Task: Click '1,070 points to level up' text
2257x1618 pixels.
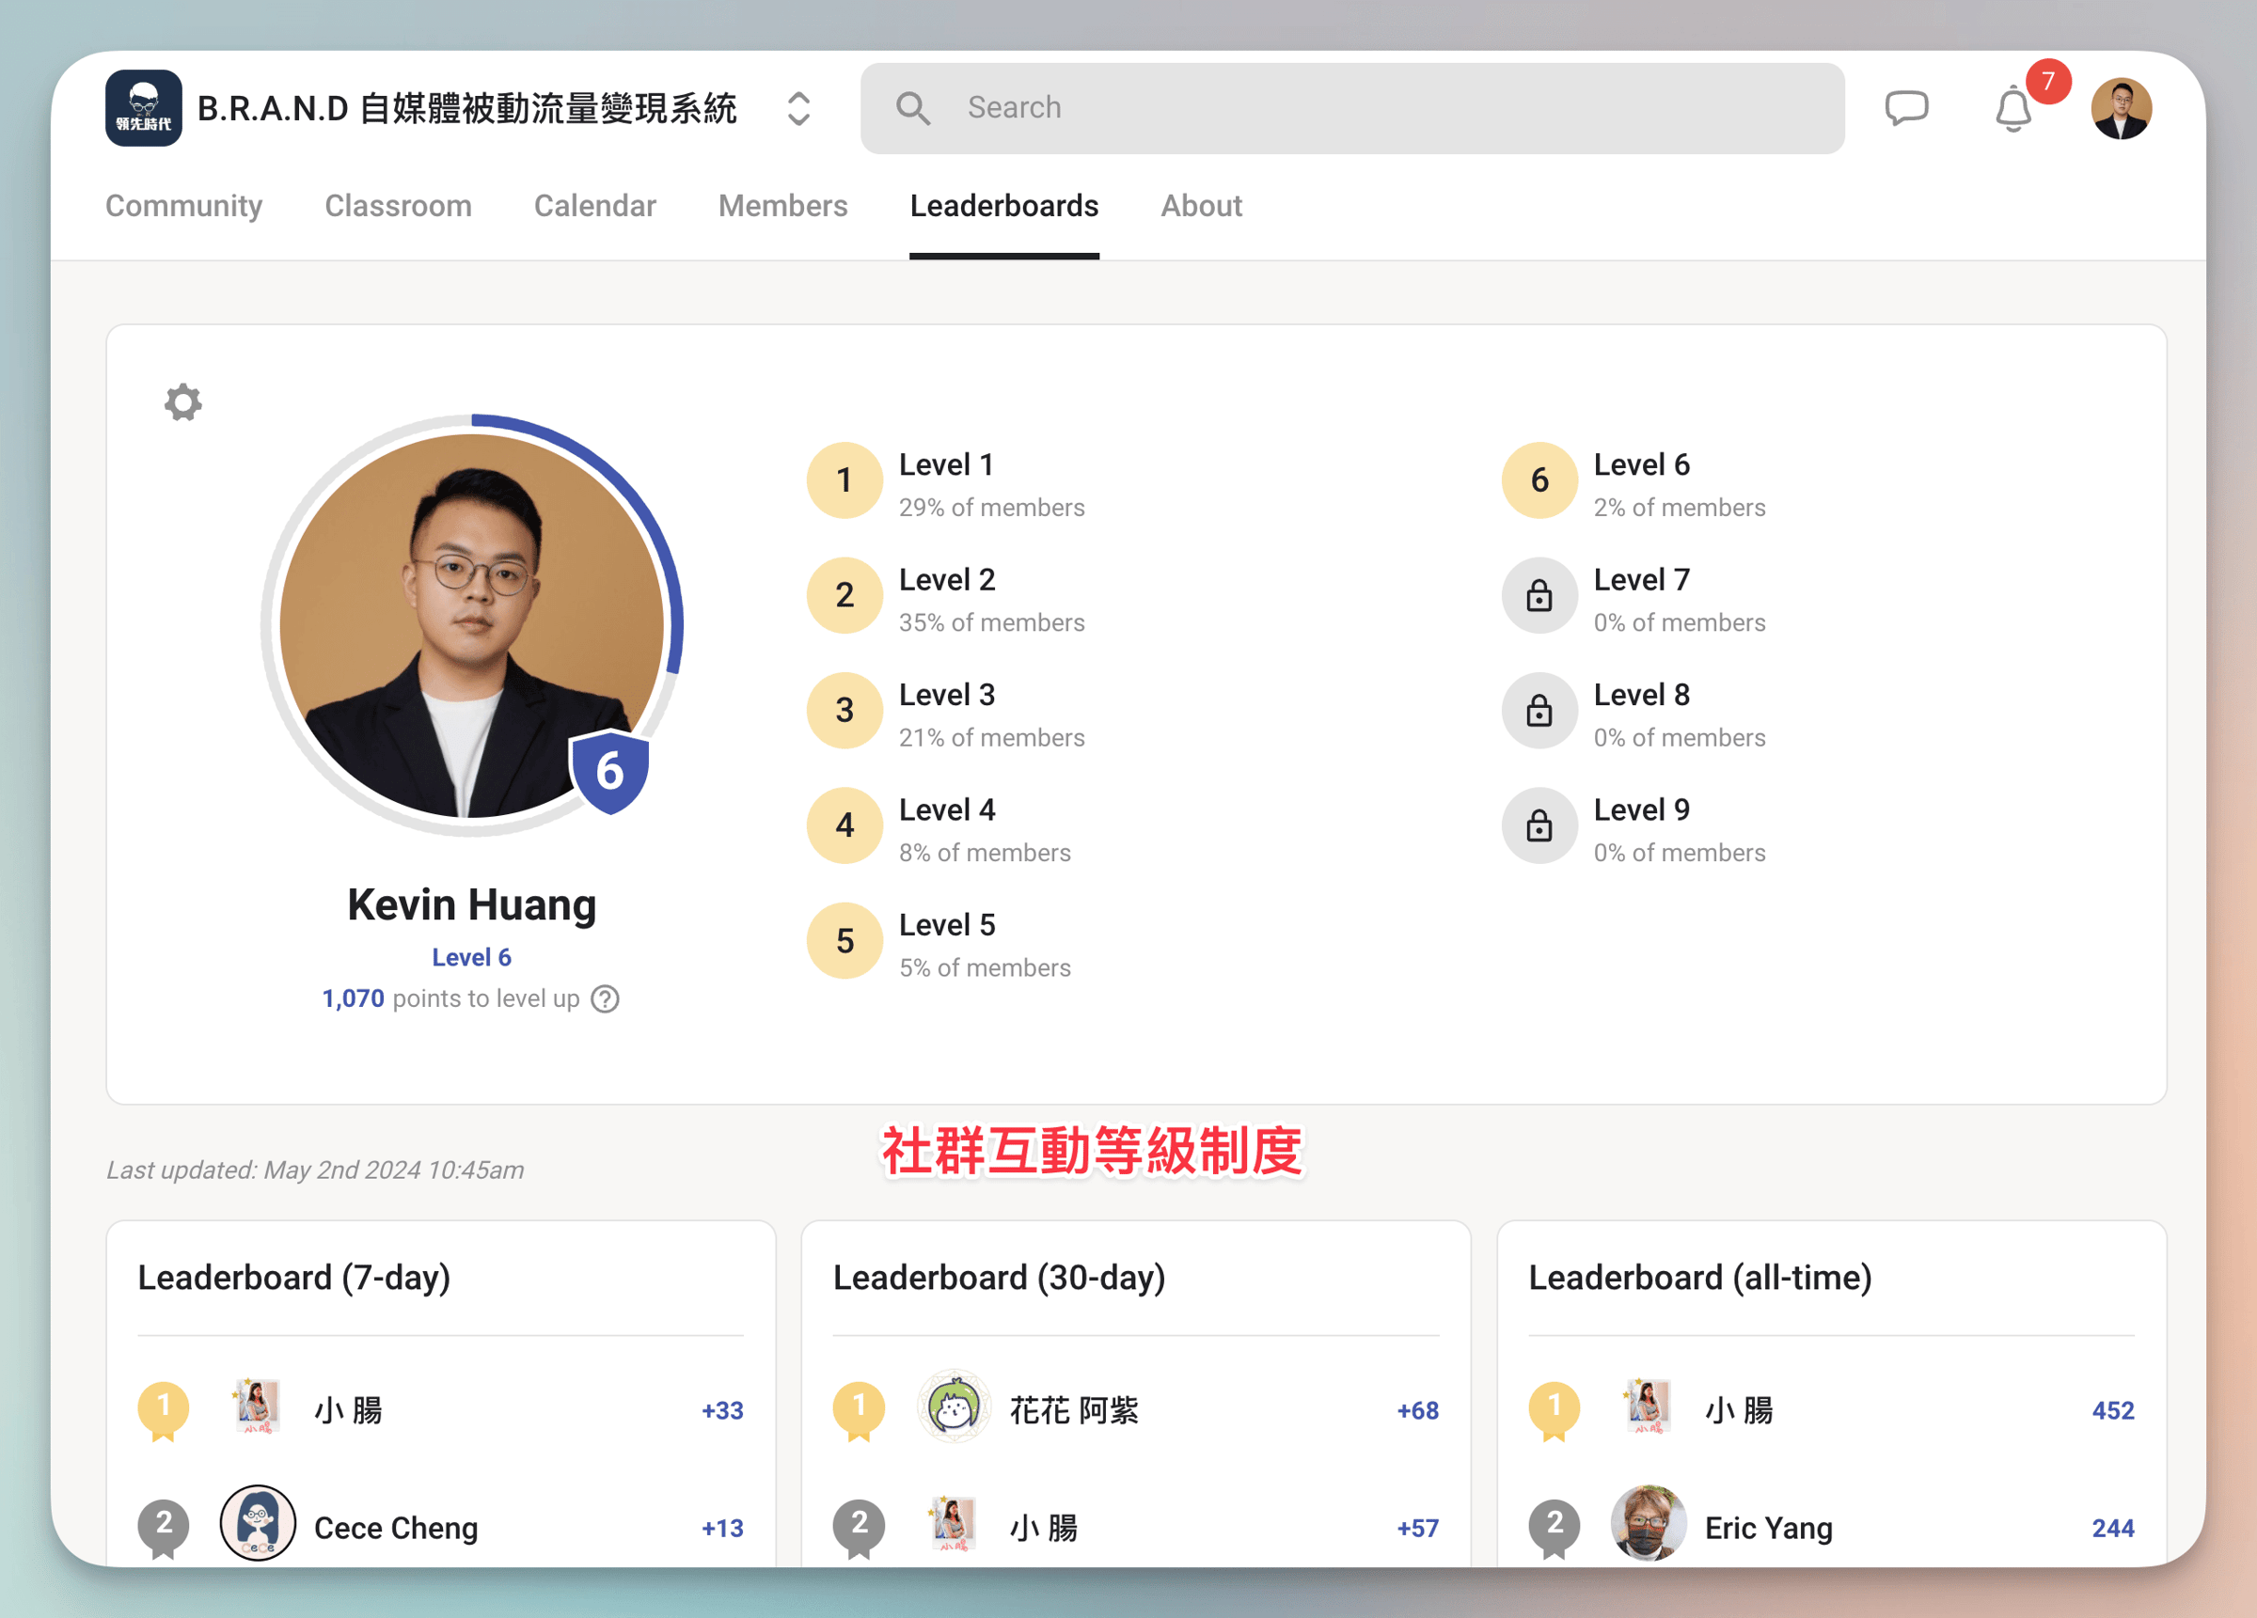Action: click(450, 998)
